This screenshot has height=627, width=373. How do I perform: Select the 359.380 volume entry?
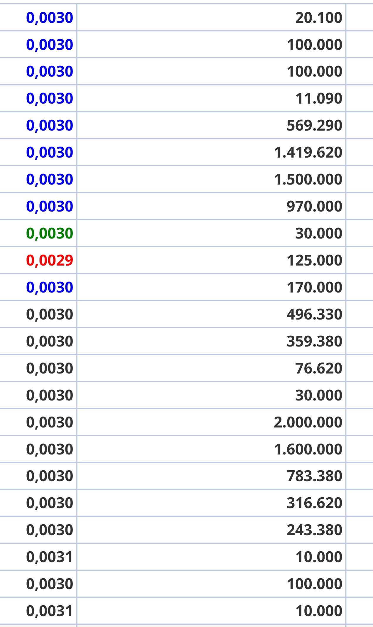point(314,341)
